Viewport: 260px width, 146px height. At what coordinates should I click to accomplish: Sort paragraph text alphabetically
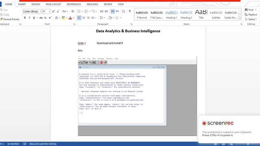point(123,11)
